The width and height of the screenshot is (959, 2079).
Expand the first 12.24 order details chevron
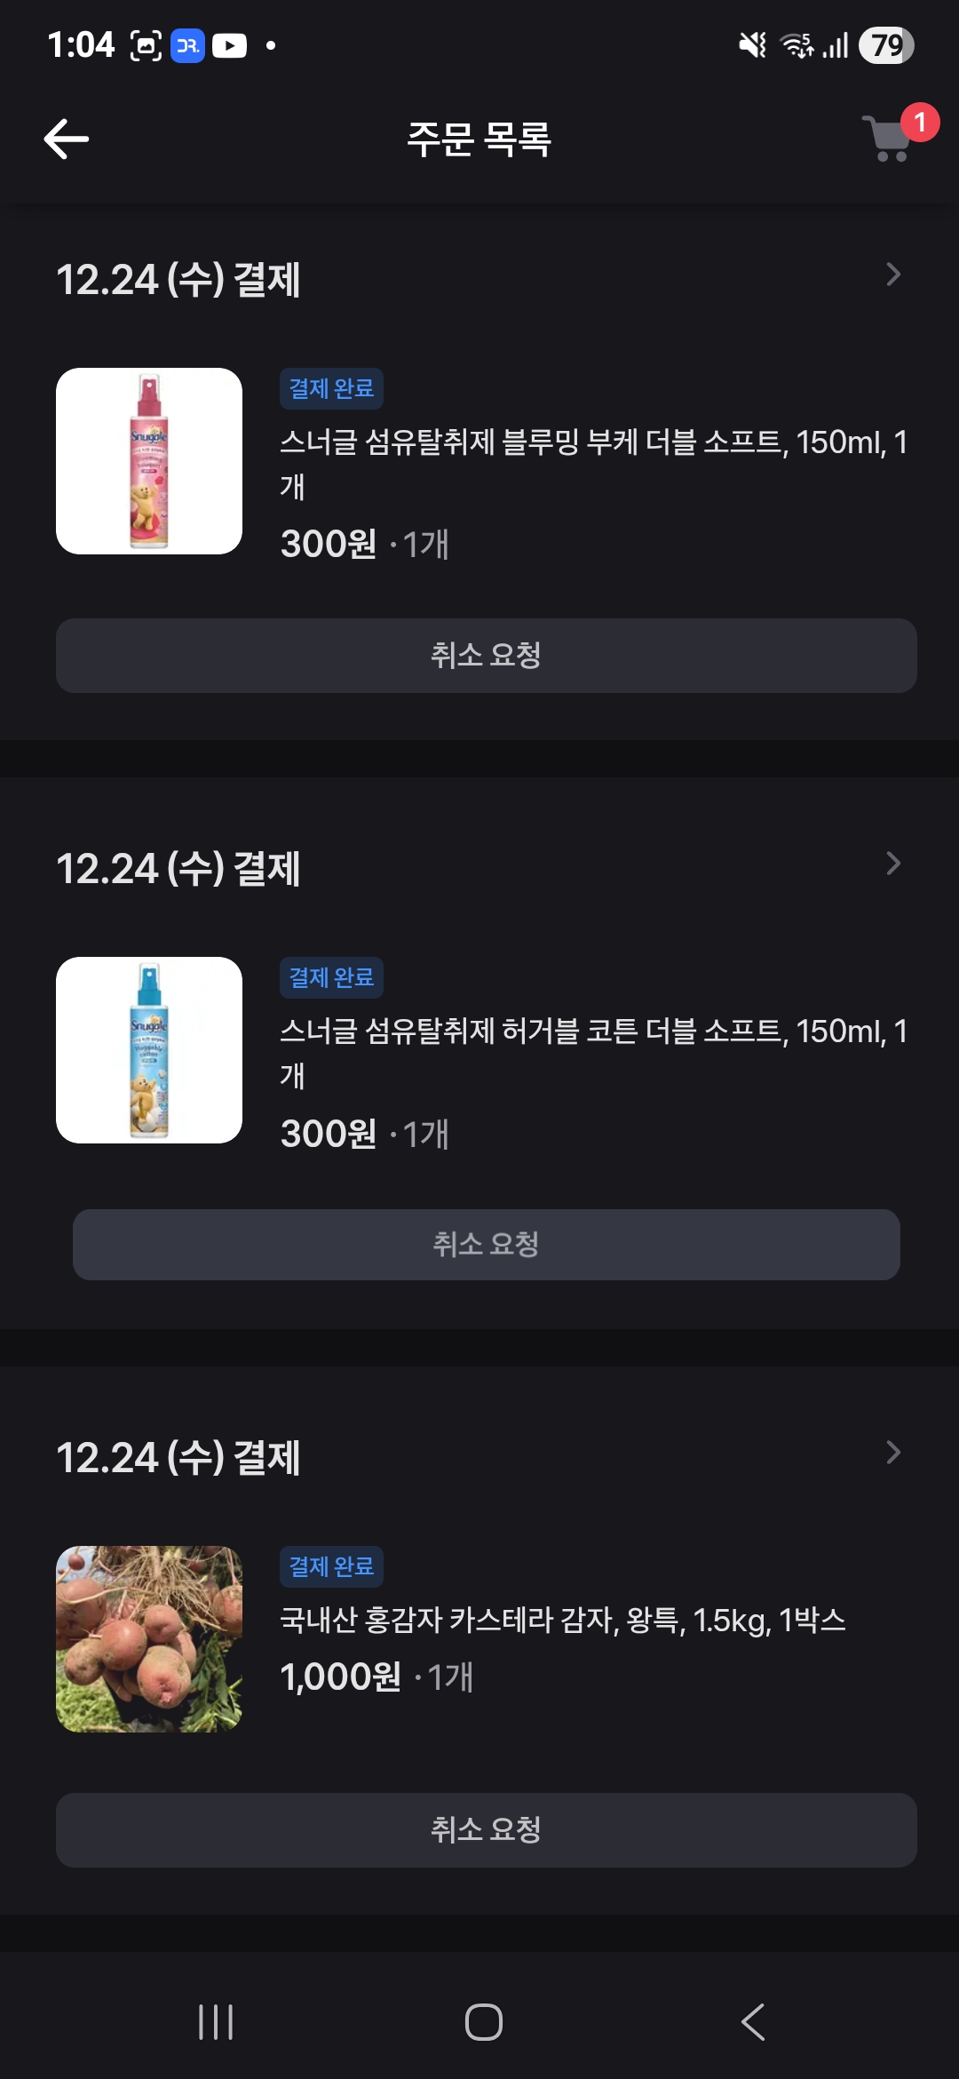[893, 275]
